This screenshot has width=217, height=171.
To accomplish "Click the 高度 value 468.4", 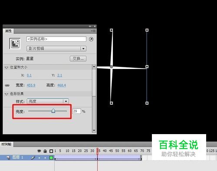I will (62, 85).
